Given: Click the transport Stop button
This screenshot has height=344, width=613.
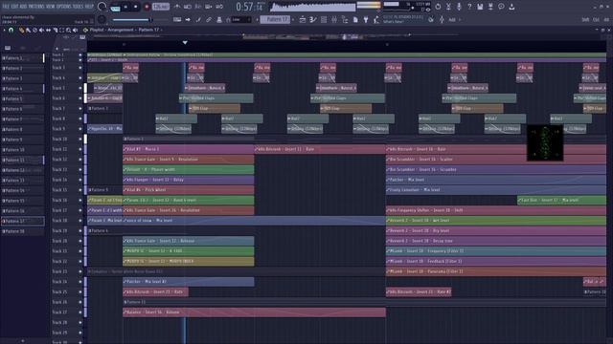Looking at the screenshot, I should click(x=136, y=7).
